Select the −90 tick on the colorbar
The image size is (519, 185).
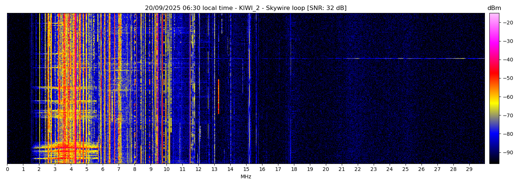[506, 152]
